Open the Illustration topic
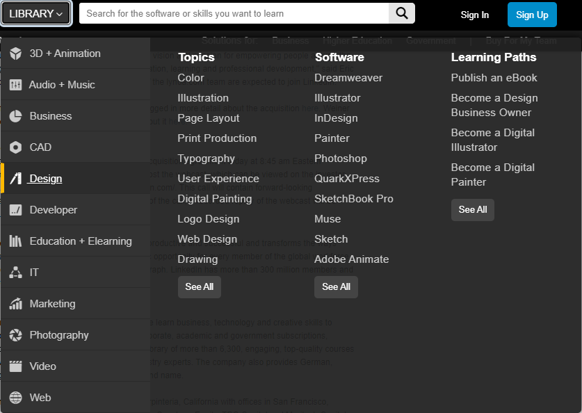This screenshot has height=413, width=582. coord(203,98)
